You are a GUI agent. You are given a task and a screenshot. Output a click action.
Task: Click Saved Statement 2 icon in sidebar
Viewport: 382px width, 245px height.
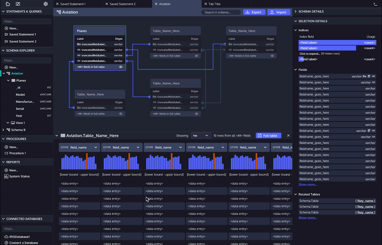[x=6, y=41]
